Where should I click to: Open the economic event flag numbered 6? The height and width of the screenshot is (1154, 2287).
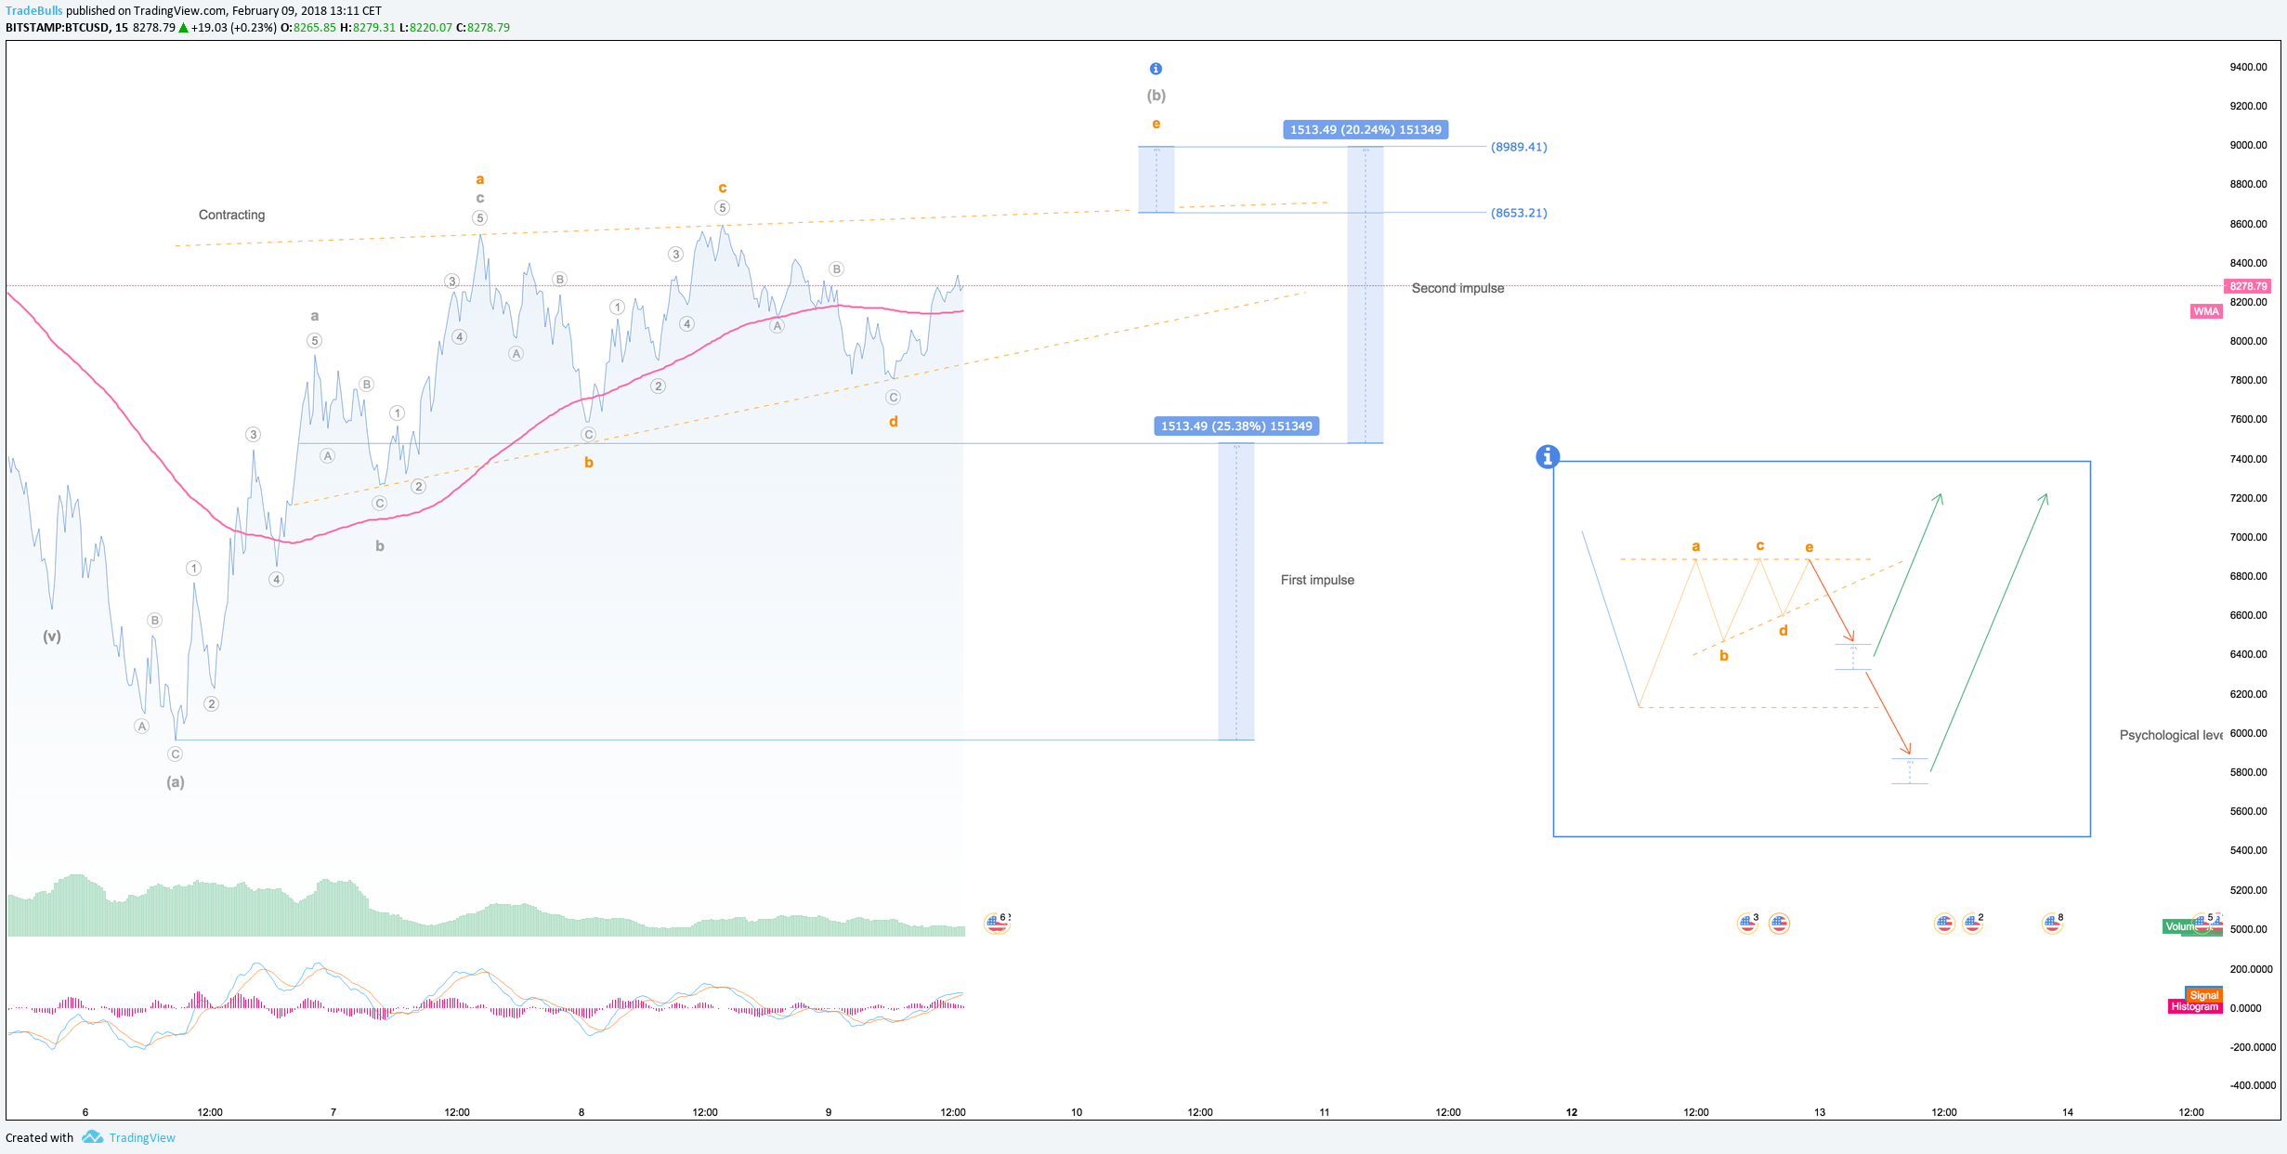[997, 923]
